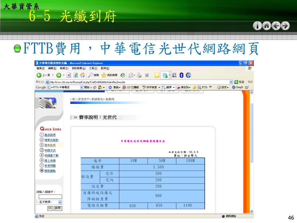Click the 說明 button beside GO
Image resolution: width=297 pixels, height=223 pixels.
[x=58, y=208]
